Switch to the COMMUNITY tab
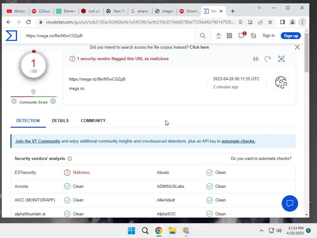This screenshot has width=317, height=238. (x=93, y=121)
